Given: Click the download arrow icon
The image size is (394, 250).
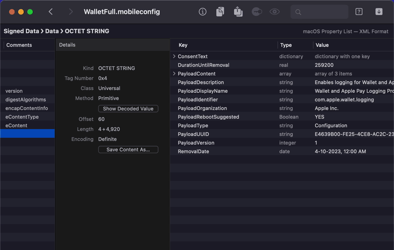Looking at the screenshot, I should [x=379, y=11].
